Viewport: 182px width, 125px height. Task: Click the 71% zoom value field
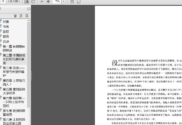(x=57, y=2)
